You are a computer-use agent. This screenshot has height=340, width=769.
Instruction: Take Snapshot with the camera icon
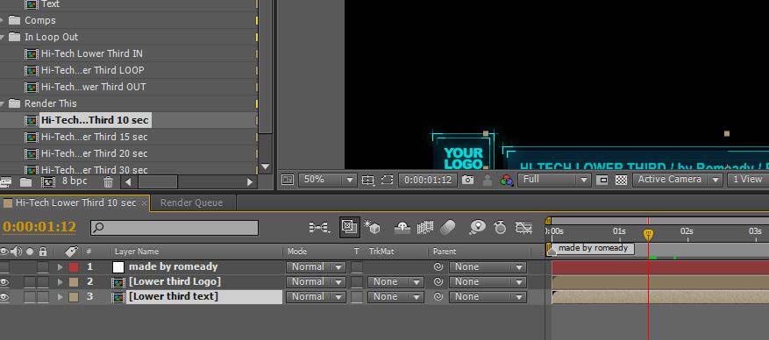coord(468,180)
